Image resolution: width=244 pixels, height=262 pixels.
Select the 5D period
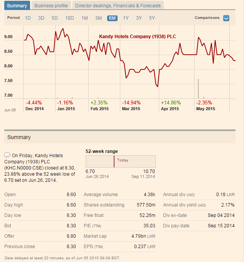[55, 18]
